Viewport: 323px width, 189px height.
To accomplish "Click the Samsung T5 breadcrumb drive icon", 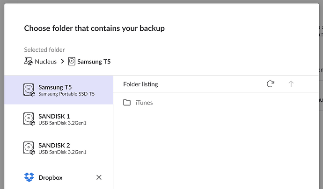I will pos(72,61).
